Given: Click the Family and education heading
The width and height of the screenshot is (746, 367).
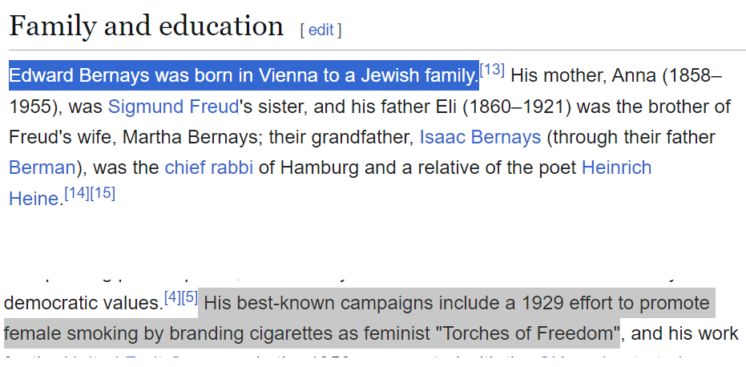Looking at the screenshot, I should [146, 26].
